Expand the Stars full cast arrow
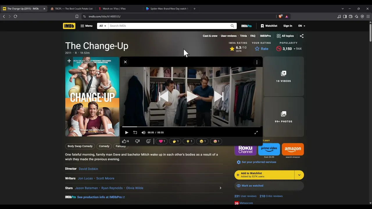372x209 pixels. tap(220, 188)
